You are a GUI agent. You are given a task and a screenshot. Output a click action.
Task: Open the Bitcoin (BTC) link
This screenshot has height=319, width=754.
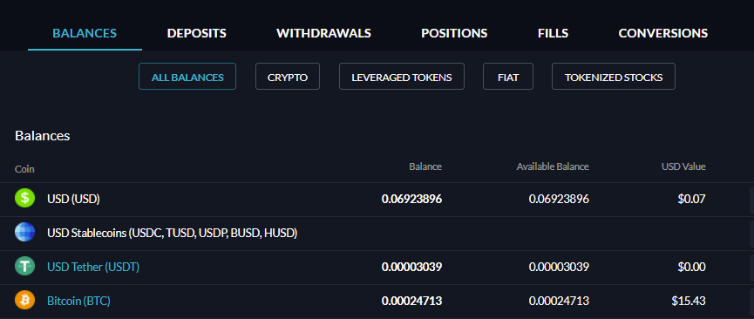click(78, 302)
